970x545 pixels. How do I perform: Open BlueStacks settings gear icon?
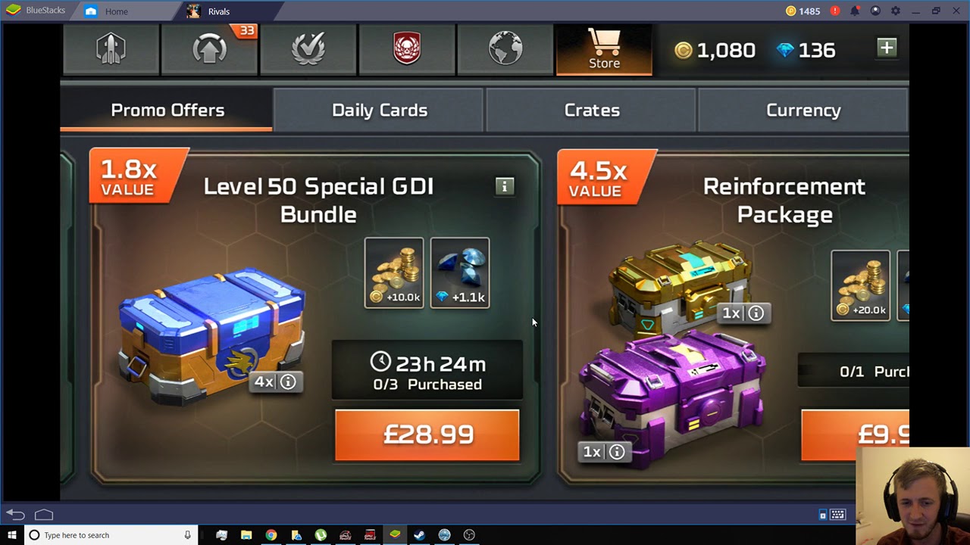coord(896,11)
